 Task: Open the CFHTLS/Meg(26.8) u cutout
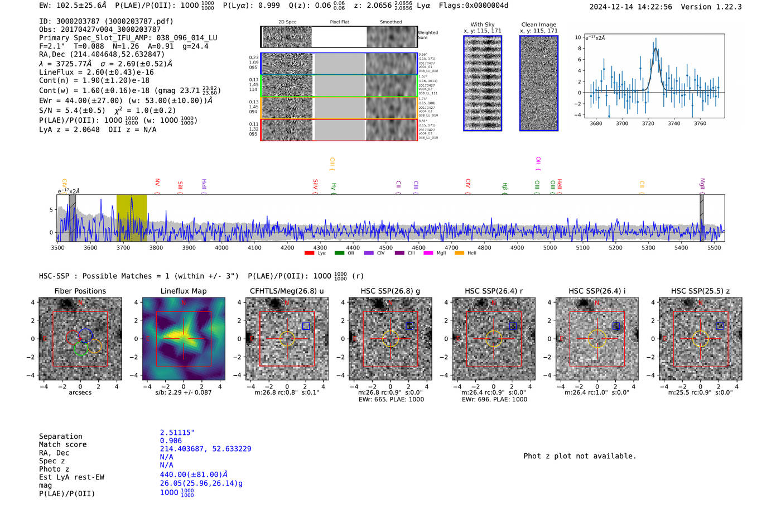point(287,338)
